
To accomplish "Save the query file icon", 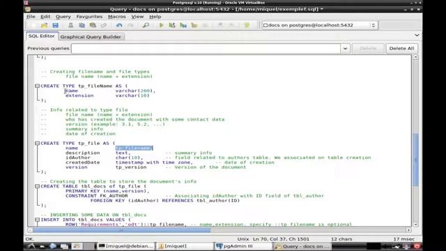I will click(56, 25).
